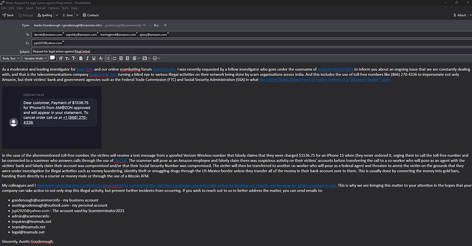Open the text alignment dropdown
This screenshot has width=472, height=246.
[x=136, y=58]
